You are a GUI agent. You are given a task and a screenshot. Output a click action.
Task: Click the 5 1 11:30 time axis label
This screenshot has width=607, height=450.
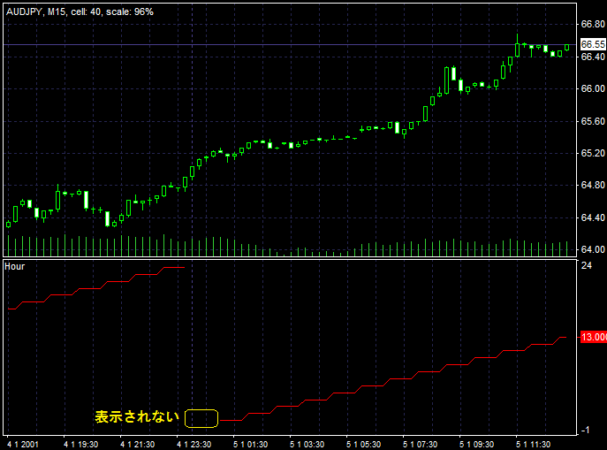tap(533, 444)
